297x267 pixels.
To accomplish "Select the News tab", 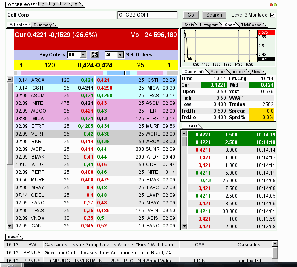I will coord(13,237).
